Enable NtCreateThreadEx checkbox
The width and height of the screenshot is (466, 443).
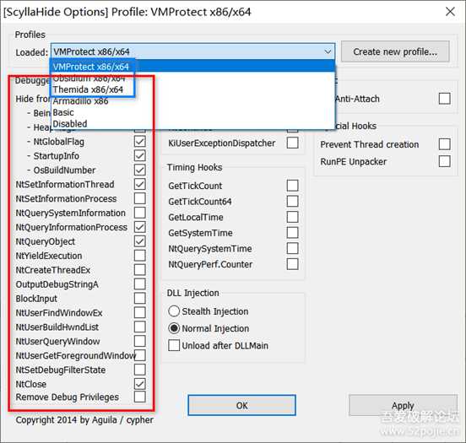(139, 270)
